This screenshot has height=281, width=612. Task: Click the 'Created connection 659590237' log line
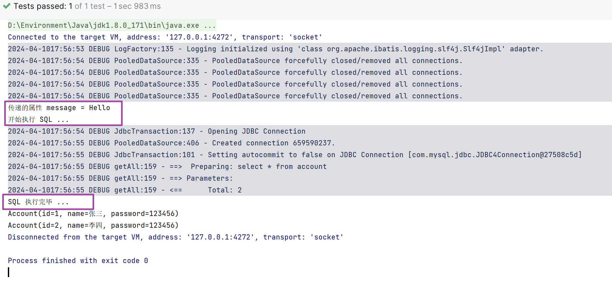tap(171, 143)
